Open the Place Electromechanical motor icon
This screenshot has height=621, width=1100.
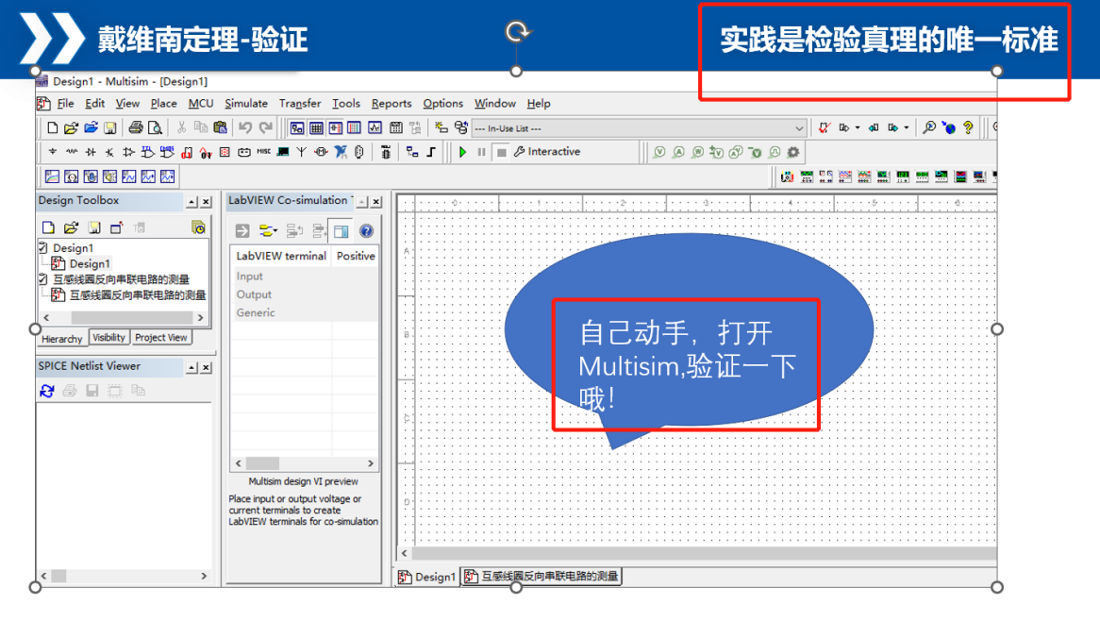[x=322, y=152]
